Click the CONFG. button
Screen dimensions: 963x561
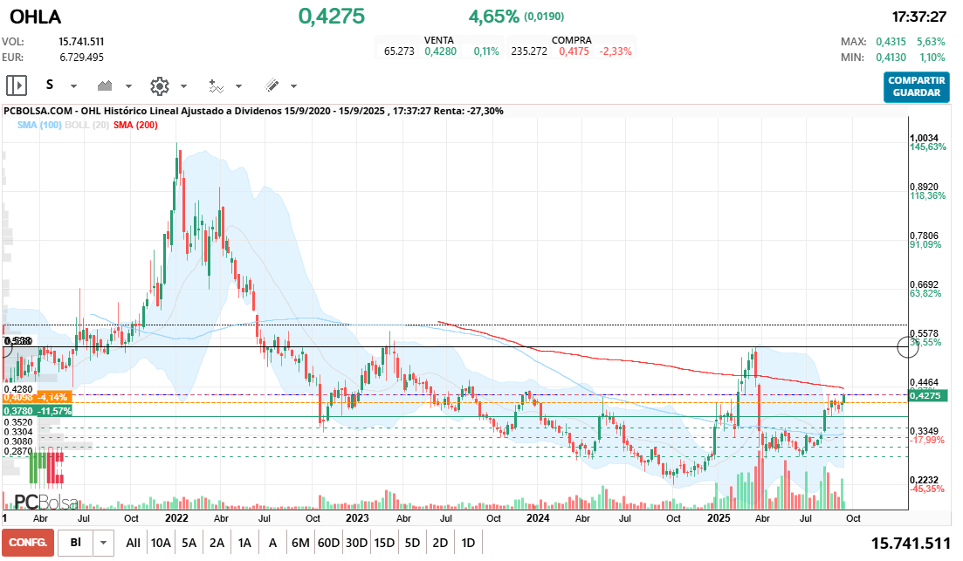click(x=28, y=543)
